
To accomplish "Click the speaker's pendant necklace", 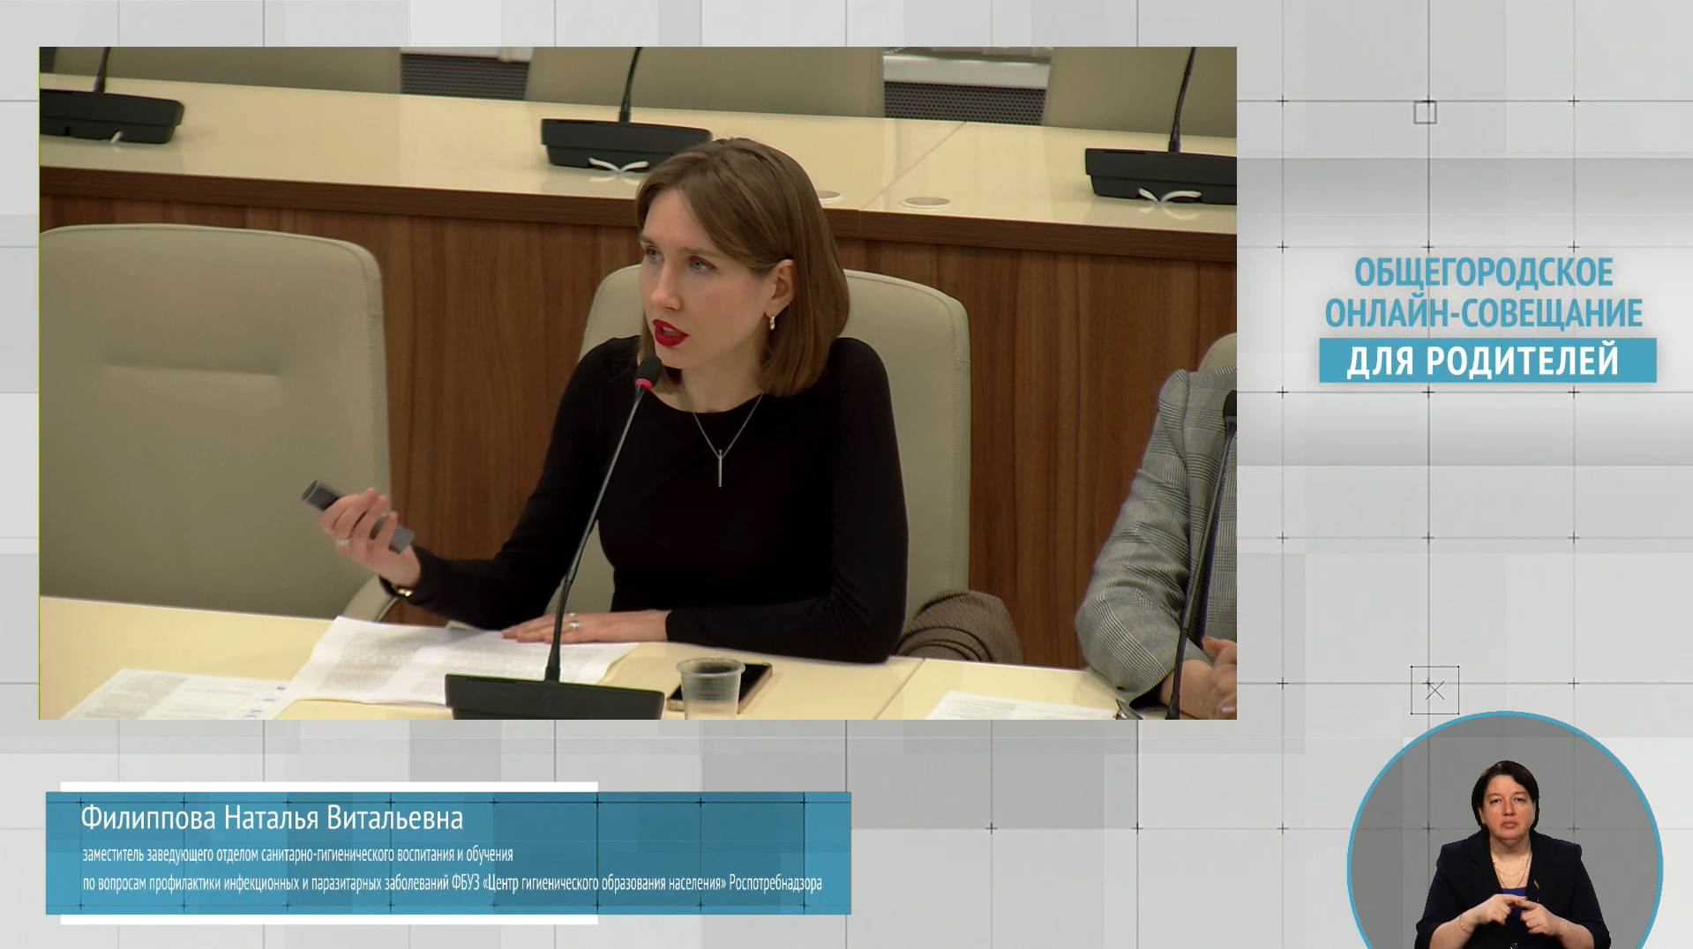I will tap(722, 462).
